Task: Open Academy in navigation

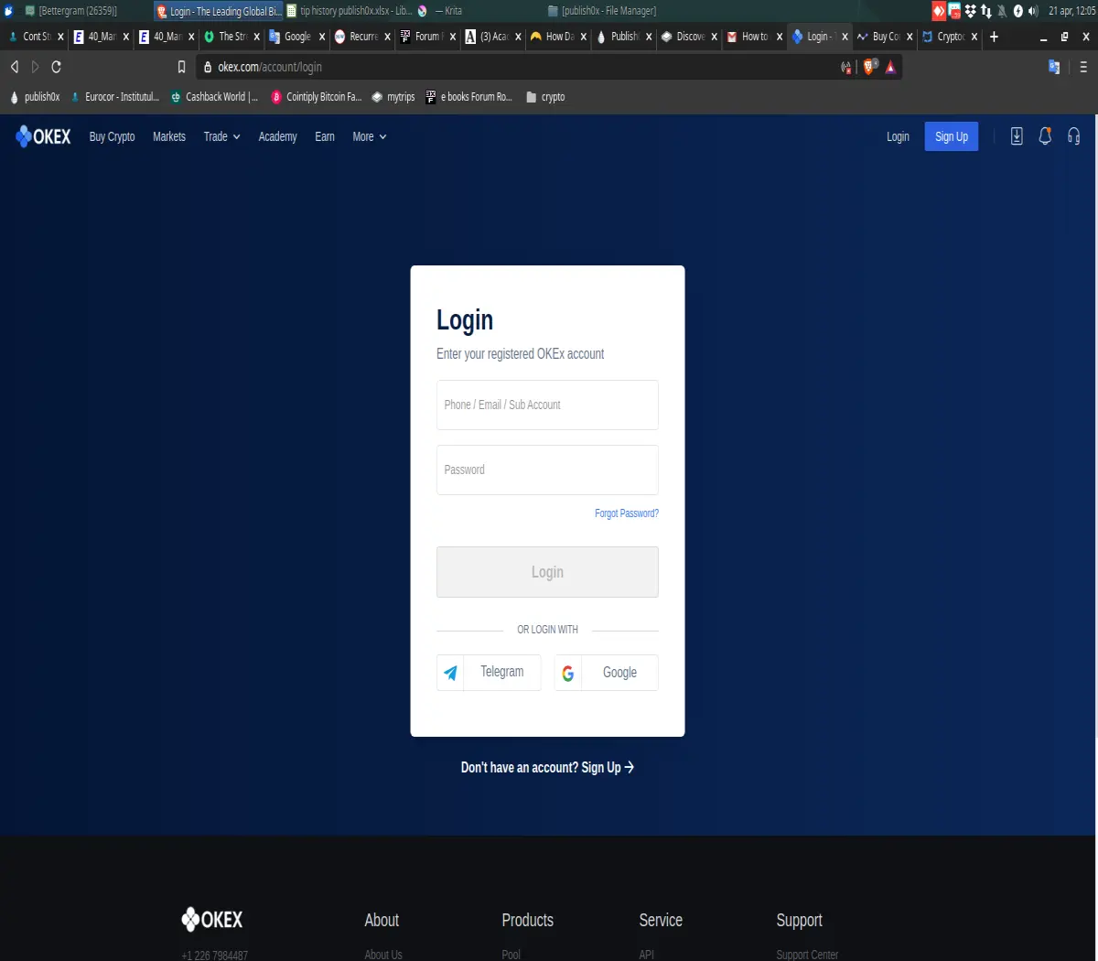Action: (x=277, y=136)
